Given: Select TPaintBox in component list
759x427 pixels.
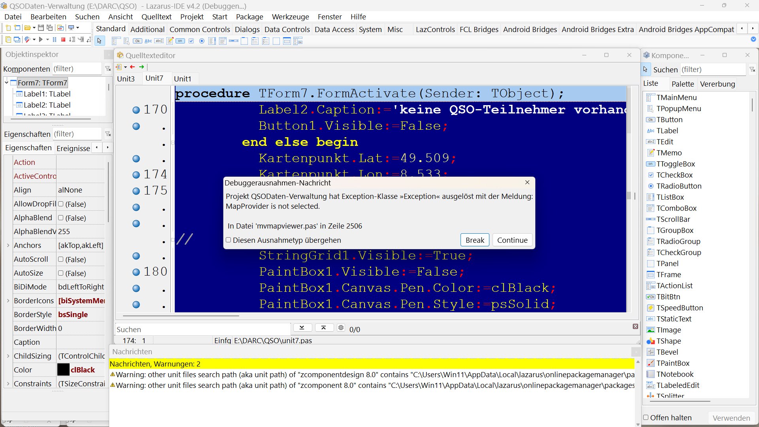Looking at the screenshot, I should [x=672, y=363].
